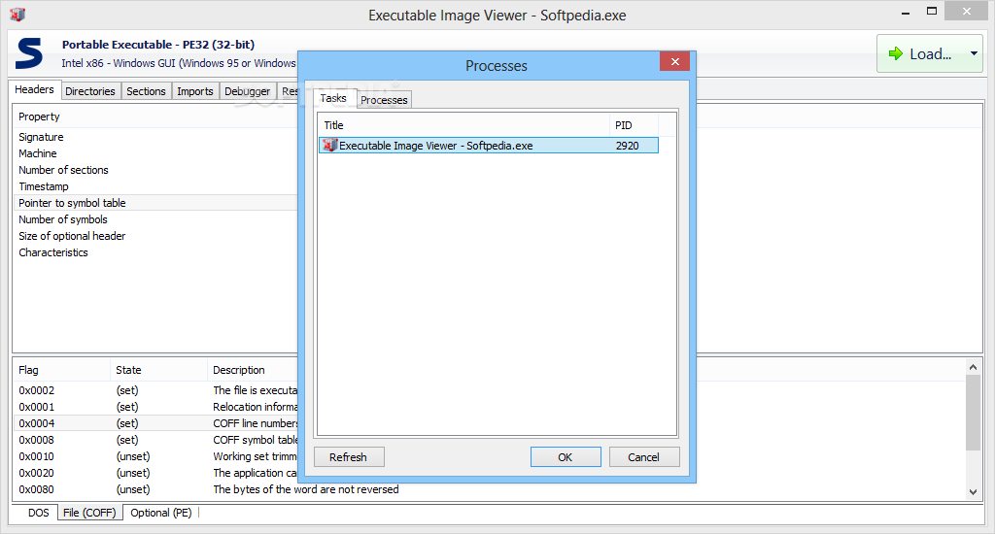Select the Number of symbols row
This screenshot has height=534, width=995.
pyautogui.click(x=155, y=219)
